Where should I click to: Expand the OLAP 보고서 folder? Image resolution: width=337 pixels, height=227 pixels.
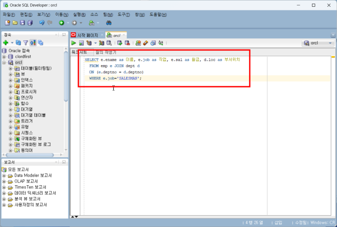click(4, 182)
